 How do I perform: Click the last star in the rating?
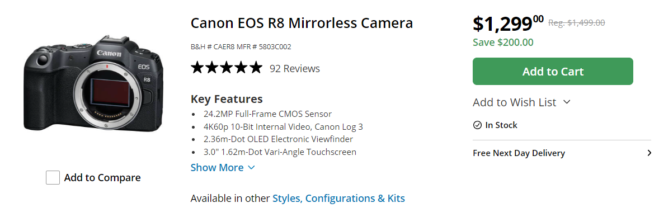click(255, 68)
